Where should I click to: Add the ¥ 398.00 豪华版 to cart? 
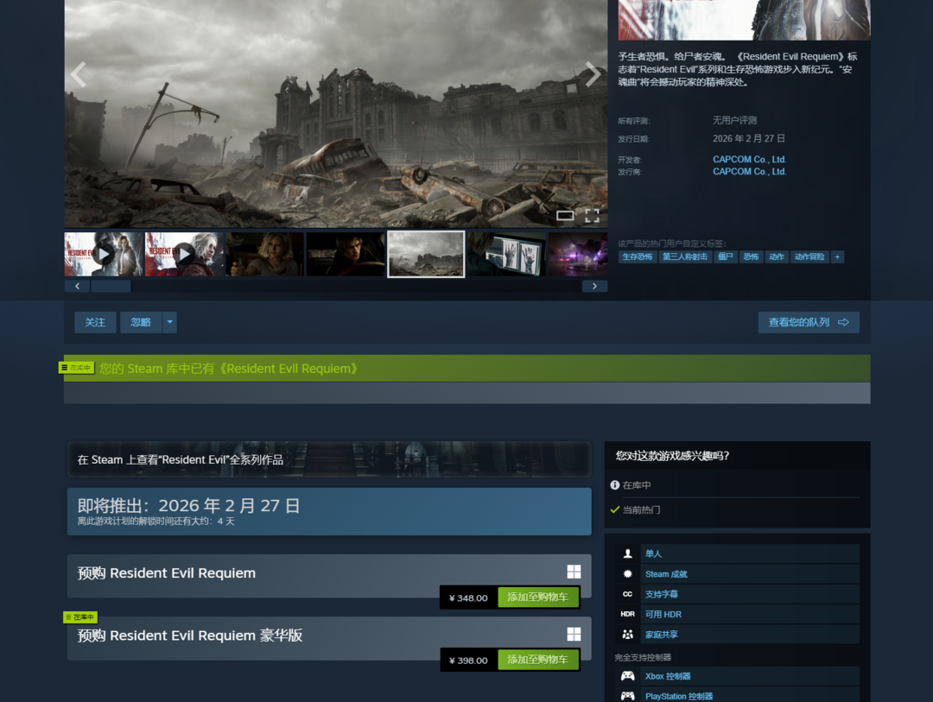click(537, 660)
